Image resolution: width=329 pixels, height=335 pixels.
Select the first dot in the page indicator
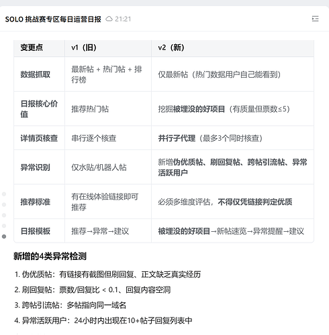(x=4, y=194)
